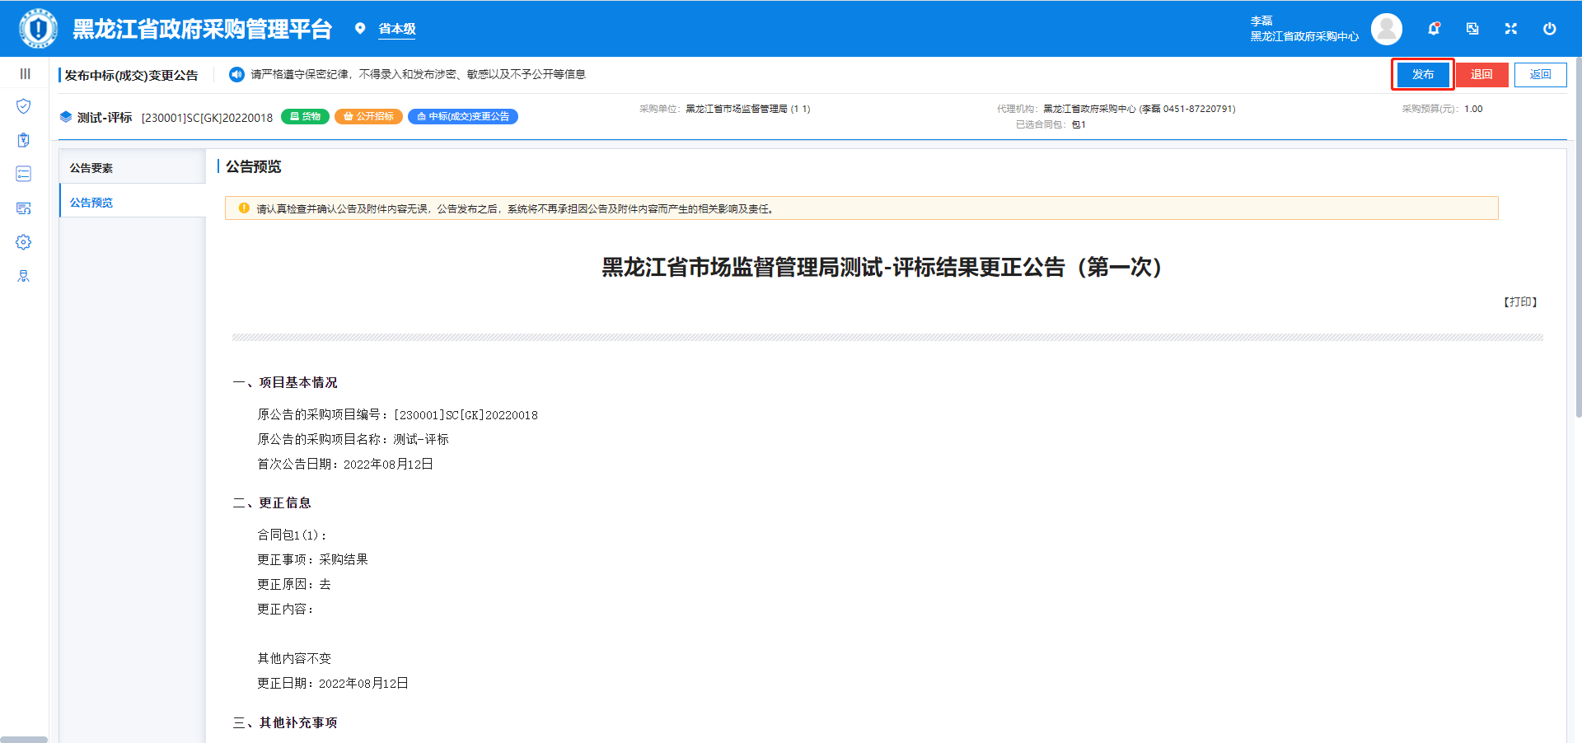Open the user avatar profile

[1387, 29]
